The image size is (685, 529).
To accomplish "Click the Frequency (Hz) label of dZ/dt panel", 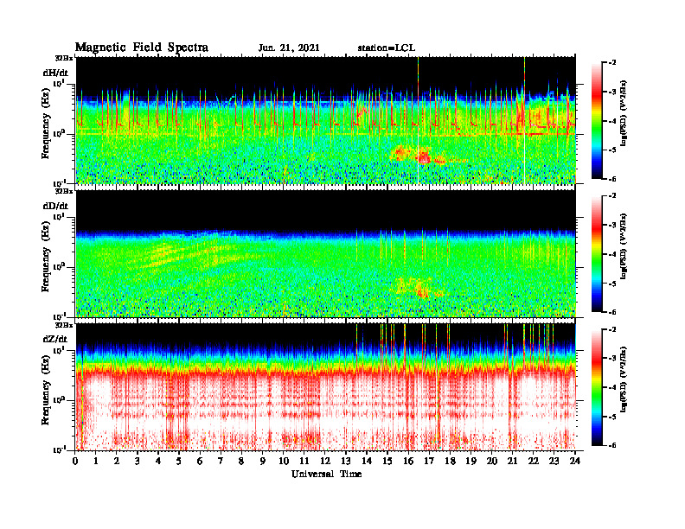I will pos(46,388).
